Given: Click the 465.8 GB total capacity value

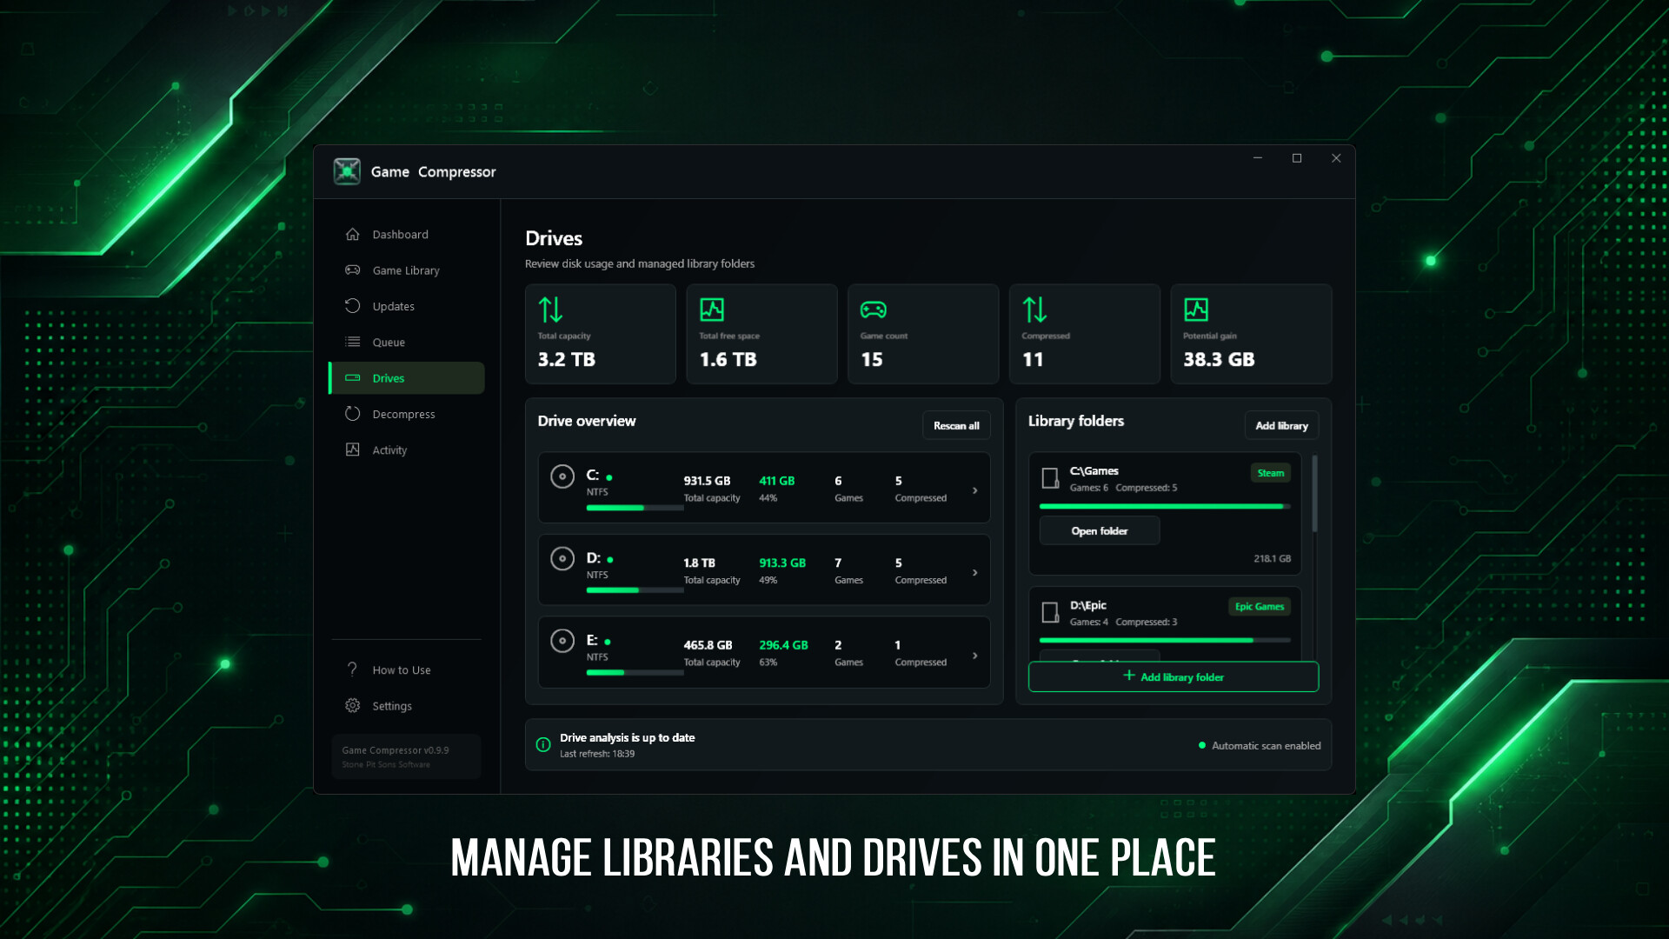Looking at the screenshot, I should click(x=708, y=644).
